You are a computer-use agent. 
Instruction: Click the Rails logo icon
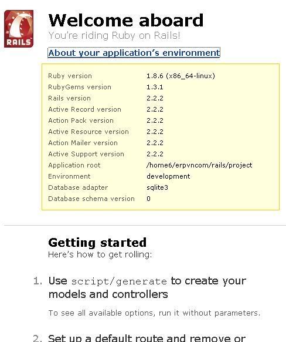pyautogui.click(x=19, y=29)
